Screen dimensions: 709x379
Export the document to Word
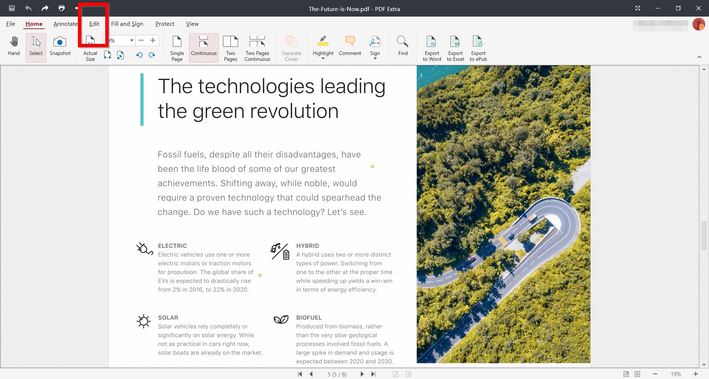(431, 48)
